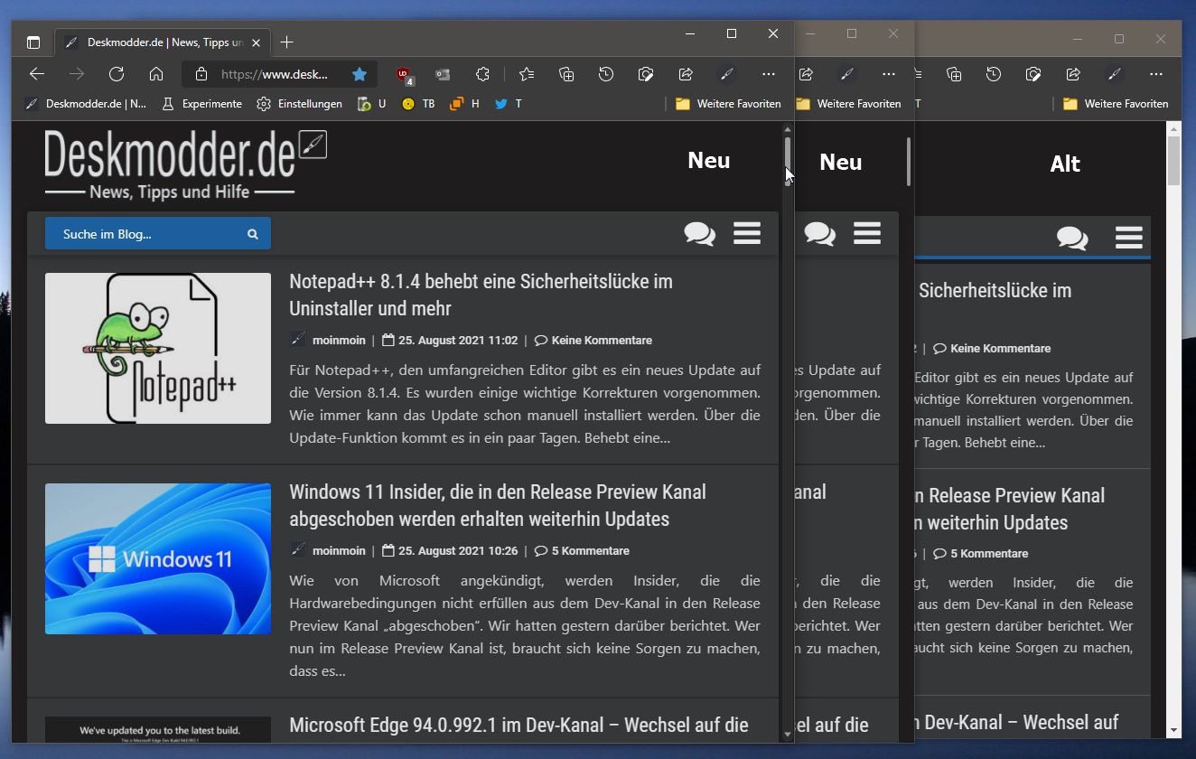Reload the page with the refresh icon
Screen dimensions: 1196x759
(117, 74)
